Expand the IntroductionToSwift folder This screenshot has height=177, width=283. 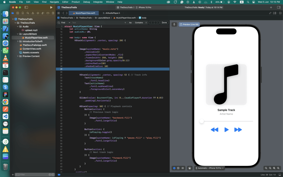pyautogui.click(x=18, y=41)
